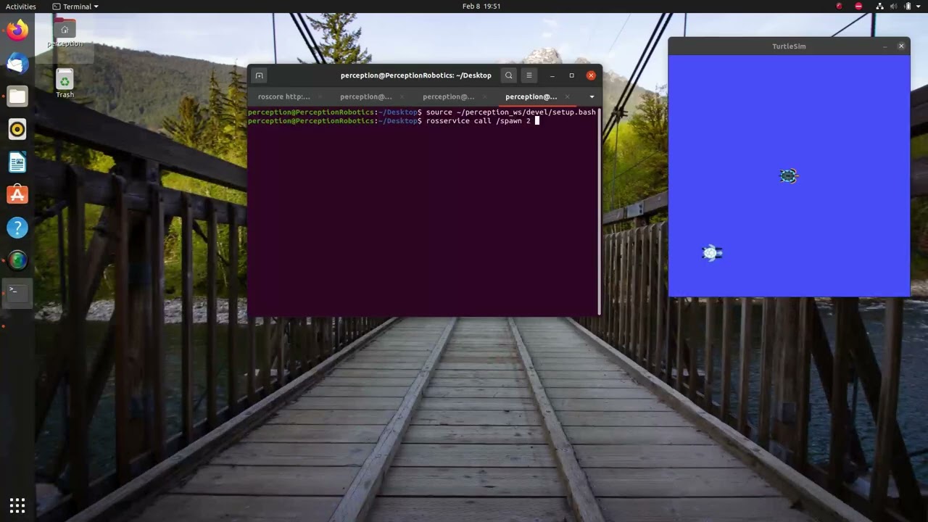Screen dimensions: 928x522
Task: Open Activities overview
Action: 21,7
